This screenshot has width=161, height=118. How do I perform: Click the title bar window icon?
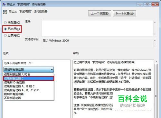[4, 4]
